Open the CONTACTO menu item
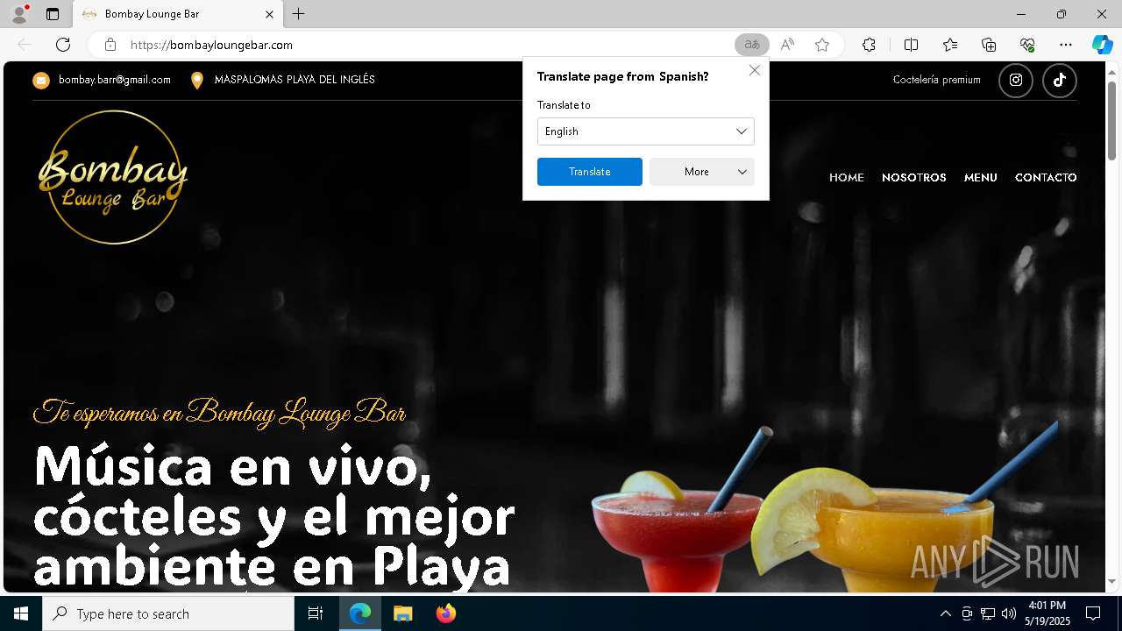 click(1046, 177)
